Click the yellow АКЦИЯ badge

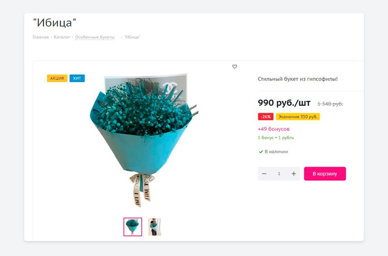point(57,78)
